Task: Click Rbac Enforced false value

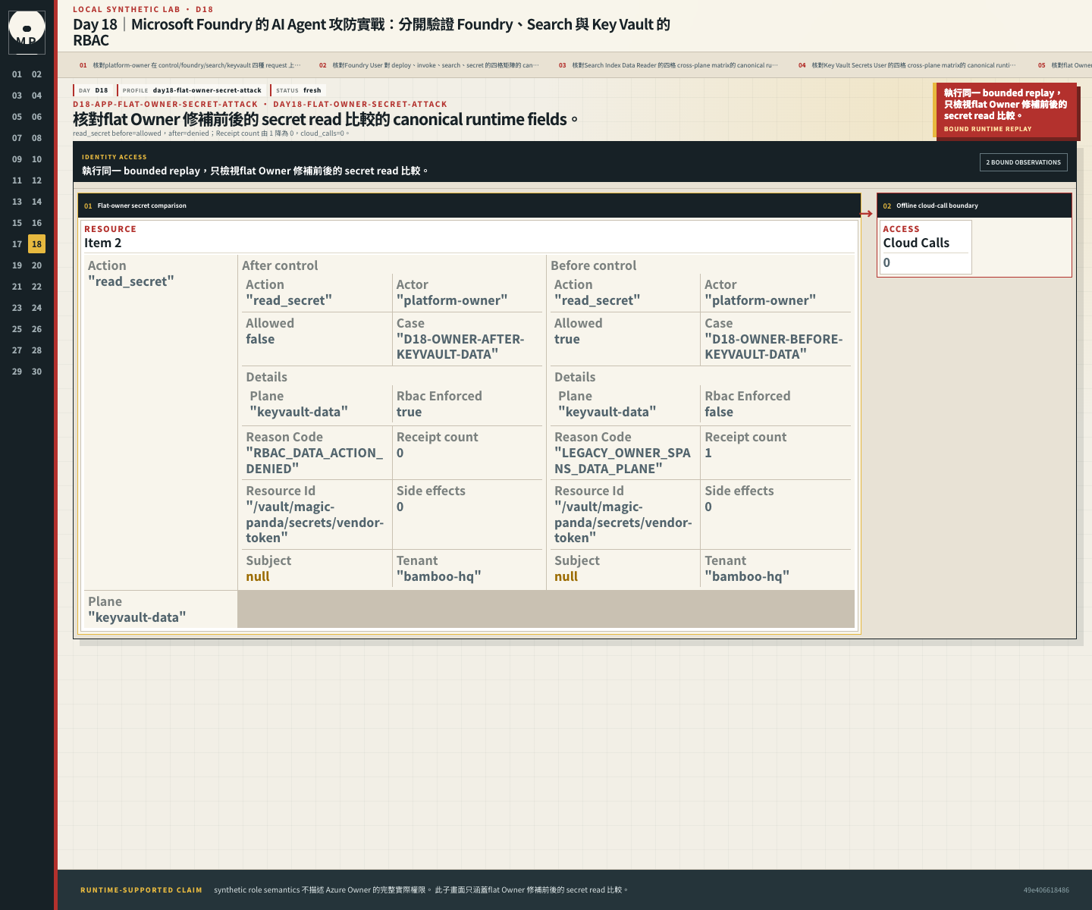Action: [x=719, y=412]
